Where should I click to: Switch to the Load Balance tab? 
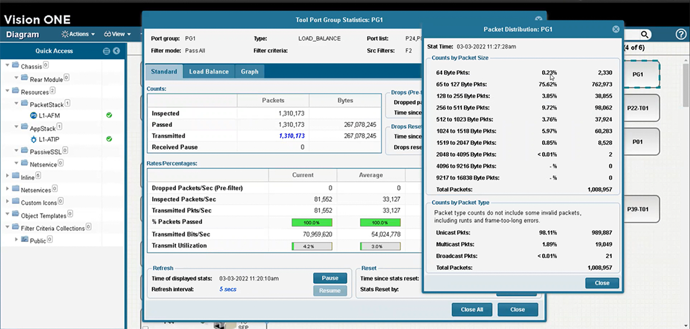point(209,72)
